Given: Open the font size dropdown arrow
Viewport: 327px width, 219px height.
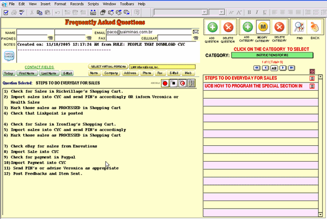Looking at the screenshot, I should coord(221,13).
